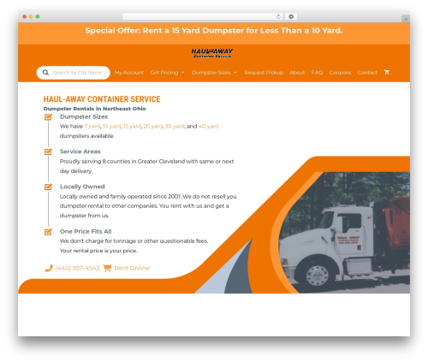
Task: Click the 'Locally Owned' heading text
Action: [x=82, y=187]
